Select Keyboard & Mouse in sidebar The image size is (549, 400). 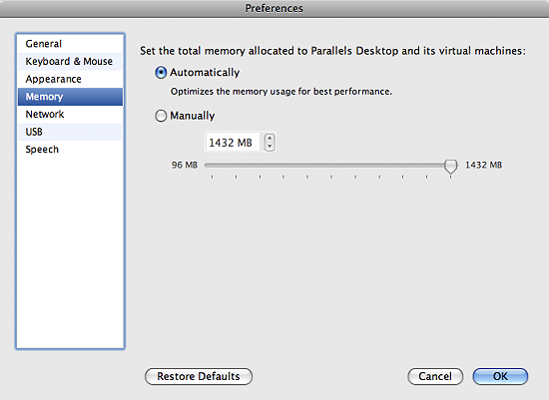tap(70, 61)
